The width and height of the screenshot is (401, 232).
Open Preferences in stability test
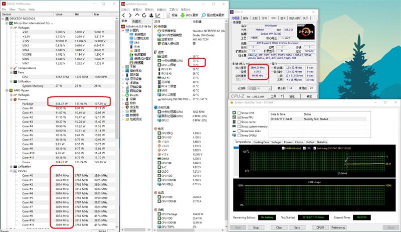[338, 227]
